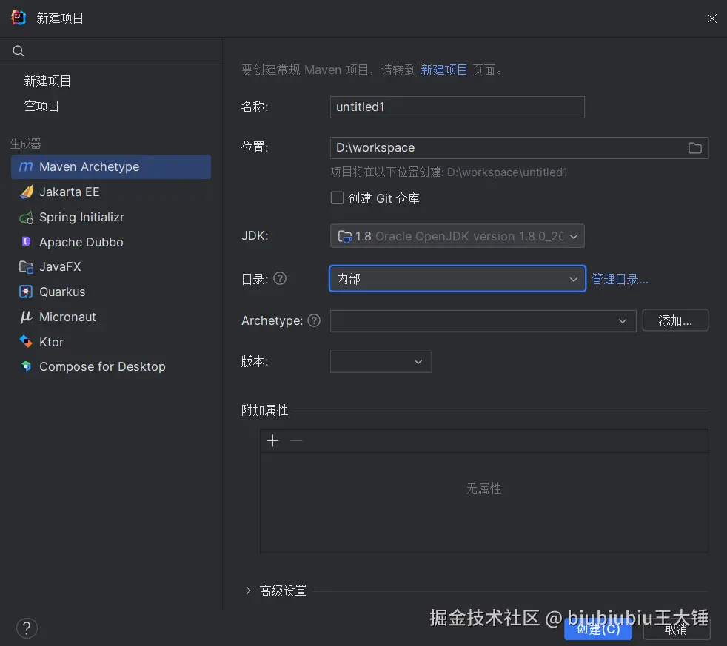Screen dimensions: 727x646
Task: Open the help question mark button
Action: coord(27,628)
